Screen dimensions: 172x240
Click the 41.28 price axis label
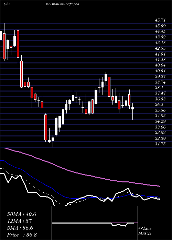[x=160, y=60]
